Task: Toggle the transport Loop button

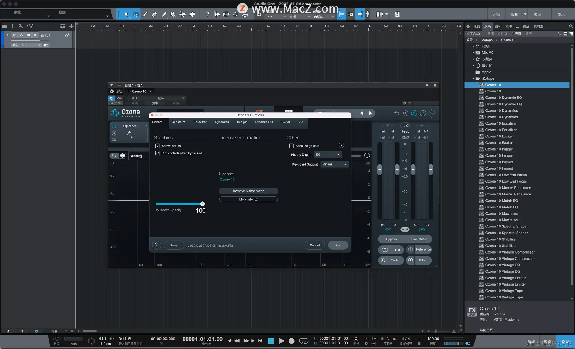Action: click(x=304, y=341)
